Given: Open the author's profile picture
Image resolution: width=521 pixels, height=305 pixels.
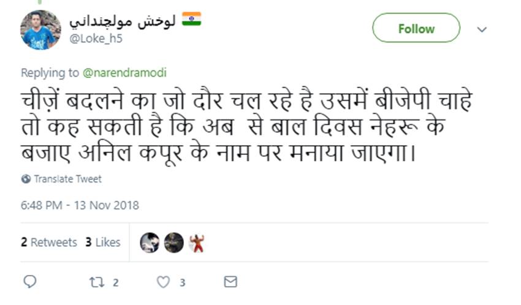Looking at the screenshot, I should 40,29.
